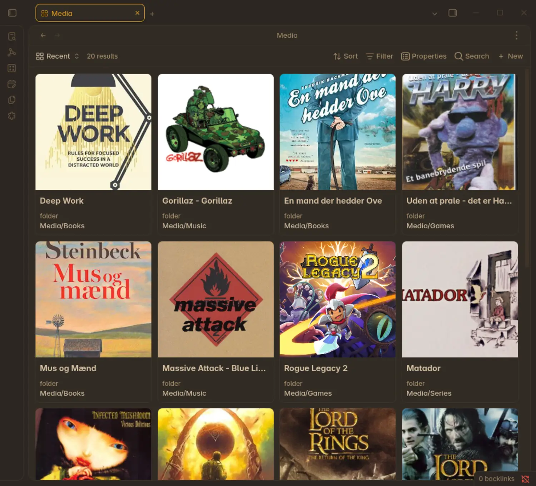
Task: Open the Mus og Mænd book cover
Action: click(x=93, y=299)
